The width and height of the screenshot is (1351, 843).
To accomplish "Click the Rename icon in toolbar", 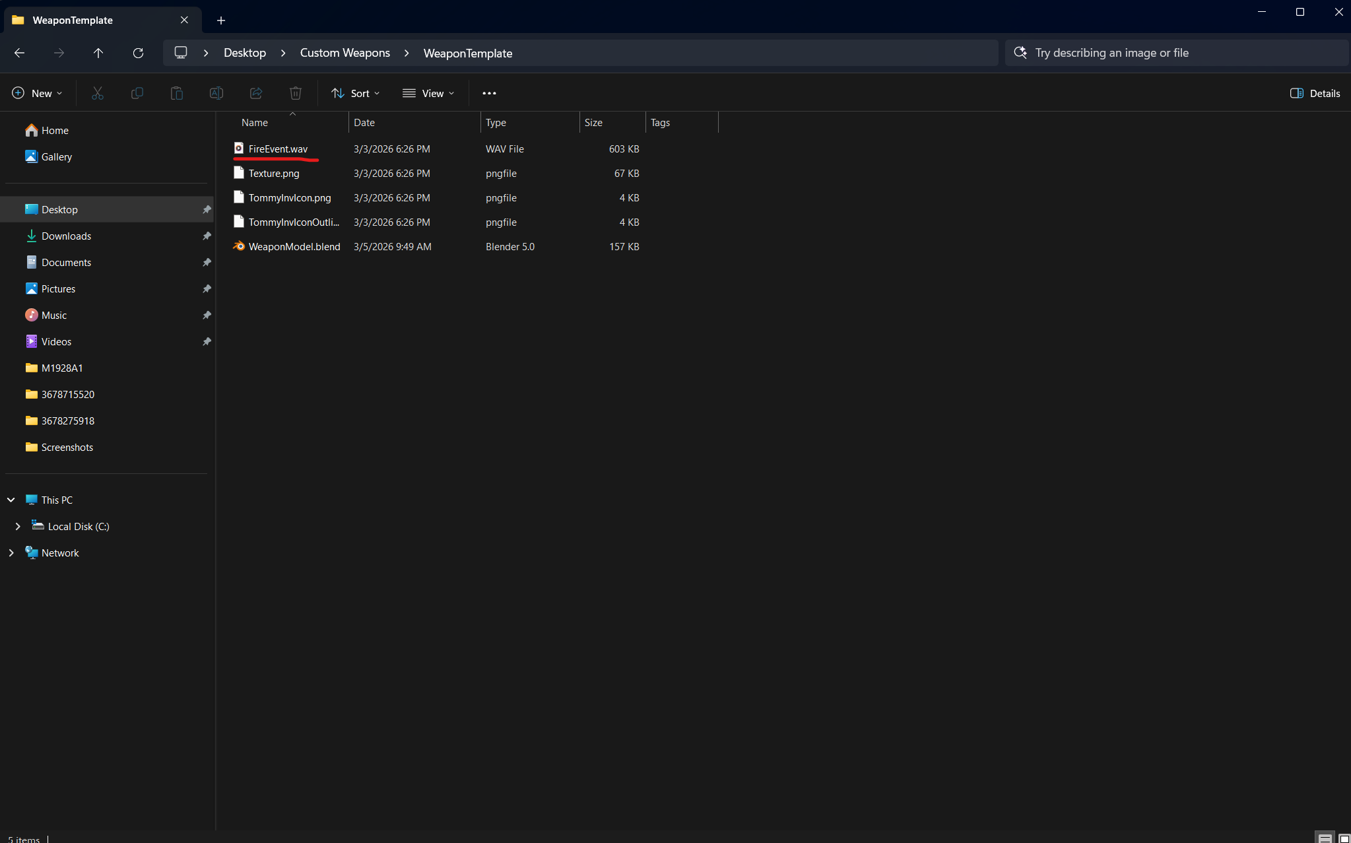I will (x=216, y=93).
